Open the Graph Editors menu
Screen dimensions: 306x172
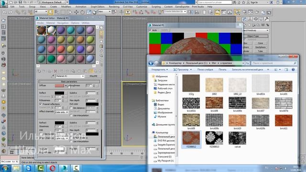coord(98,7)
